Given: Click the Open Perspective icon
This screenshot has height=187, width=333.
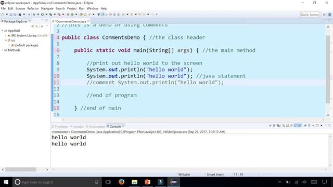Looking at the screenshot, I should pos(324,15).
